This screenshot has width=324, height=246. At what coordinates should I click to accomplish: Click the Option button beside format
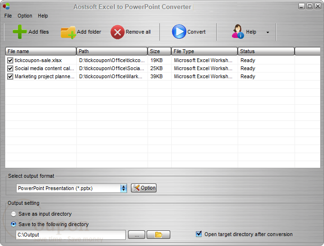click(x=144, y=188)
